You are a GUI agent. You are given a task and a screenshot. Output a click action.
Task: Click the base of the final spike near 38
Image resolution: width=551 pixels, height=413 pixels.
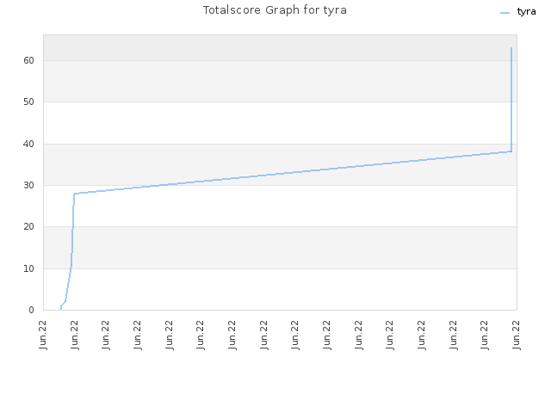[511, 151]
